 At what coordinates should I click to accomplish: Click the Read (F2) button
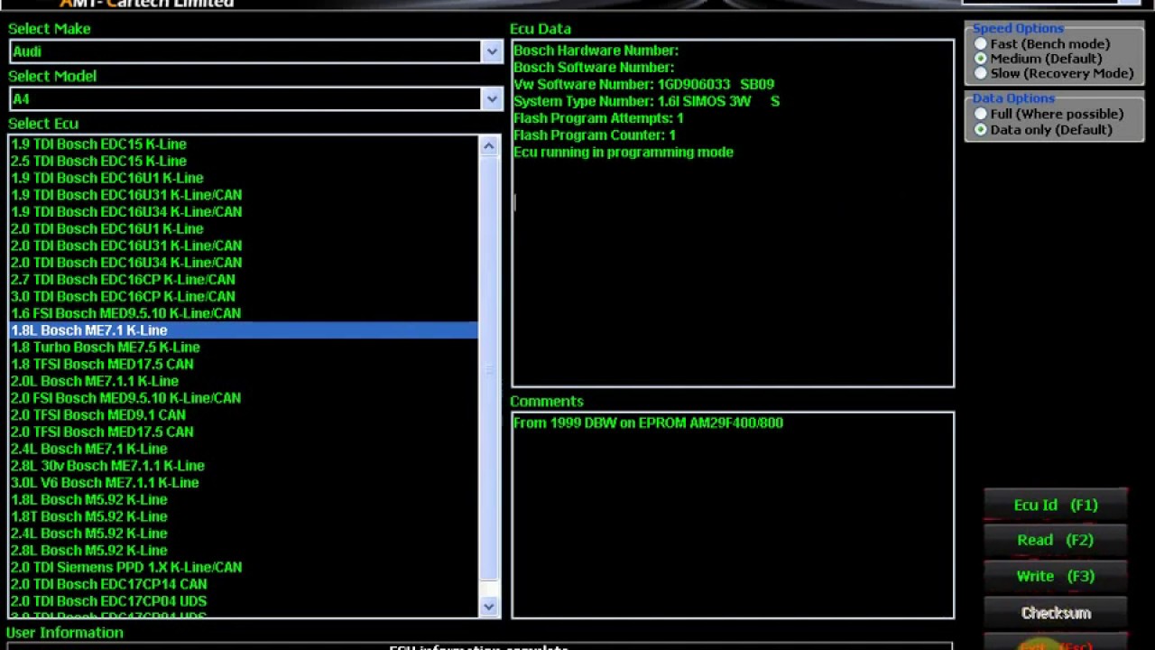click(1056, 540)
